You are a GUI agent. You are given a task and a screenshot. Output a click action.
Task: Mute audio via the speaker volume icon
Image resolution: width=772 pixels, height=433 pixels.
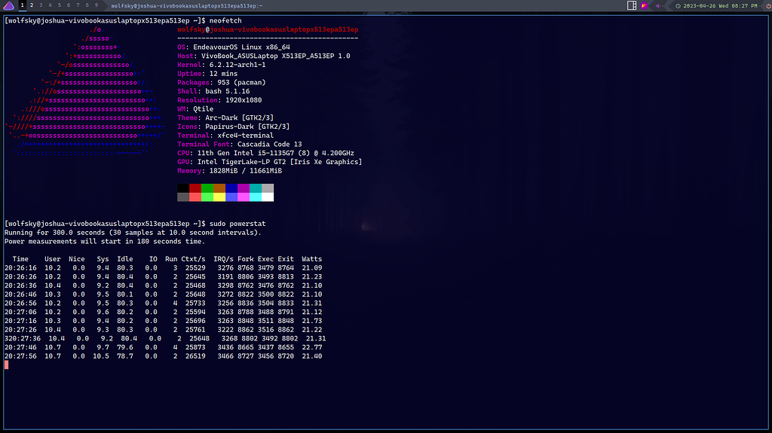click(658, 5)
